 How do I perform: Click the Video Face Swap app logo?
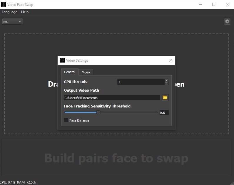click(x=3, y=4)
